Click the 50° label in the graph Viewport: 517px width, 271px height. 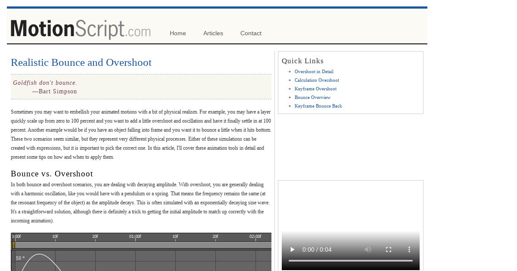click(x=20, y=258)
